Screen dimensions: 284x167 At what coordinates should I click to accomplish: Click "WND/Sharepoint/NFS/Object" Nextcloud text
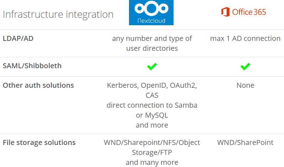point(152,142)
